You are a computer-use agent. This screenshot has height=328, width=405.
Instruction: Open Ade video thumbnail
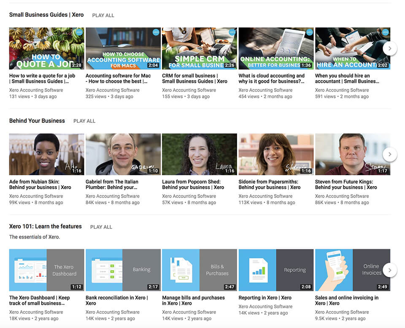tap(46, 155)
